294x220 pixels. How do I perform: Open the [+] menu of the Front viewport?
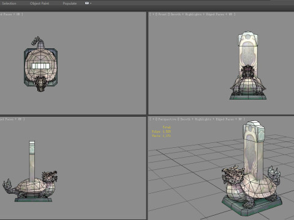click(x=153, y=14)
